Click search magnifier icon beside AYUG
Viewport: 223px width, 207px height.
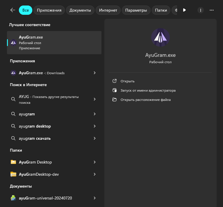click(x=13, y=99)
